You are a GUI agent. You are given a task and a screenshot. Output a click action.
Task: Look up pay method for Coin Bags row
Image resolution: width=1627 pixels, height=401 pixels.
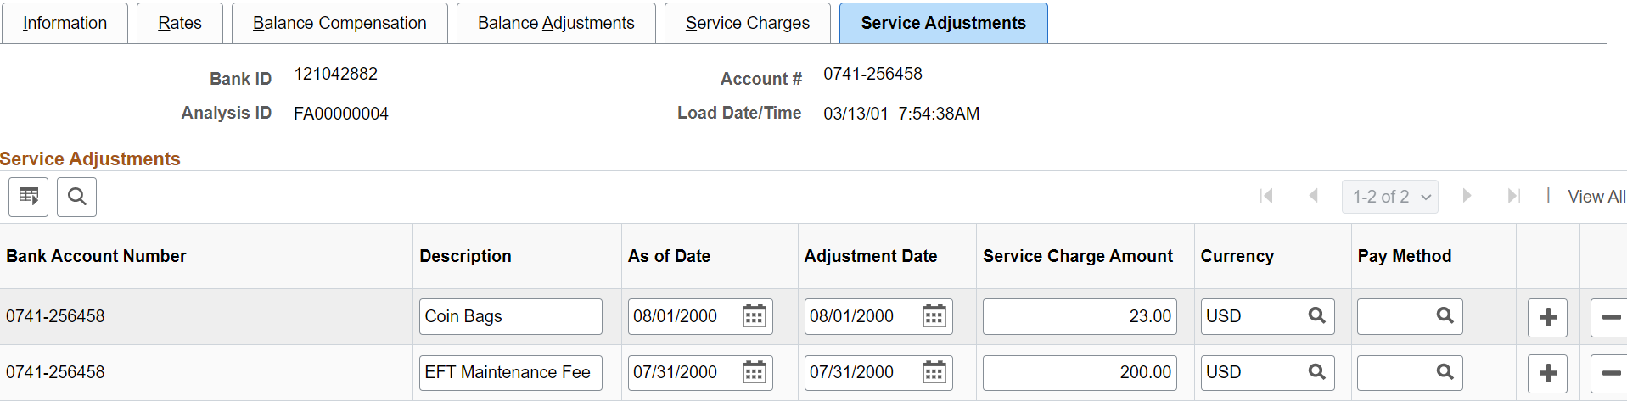pos(1445,315)
